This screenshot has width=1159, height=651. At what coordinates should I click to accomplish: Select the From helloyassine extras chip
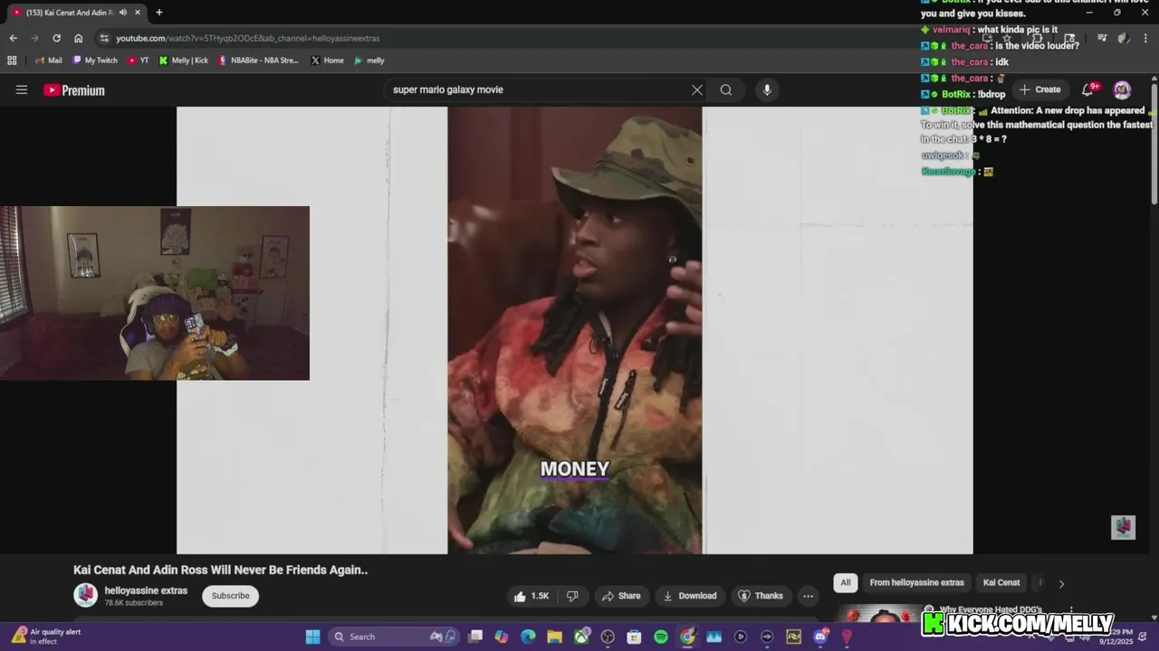[916, 582]
